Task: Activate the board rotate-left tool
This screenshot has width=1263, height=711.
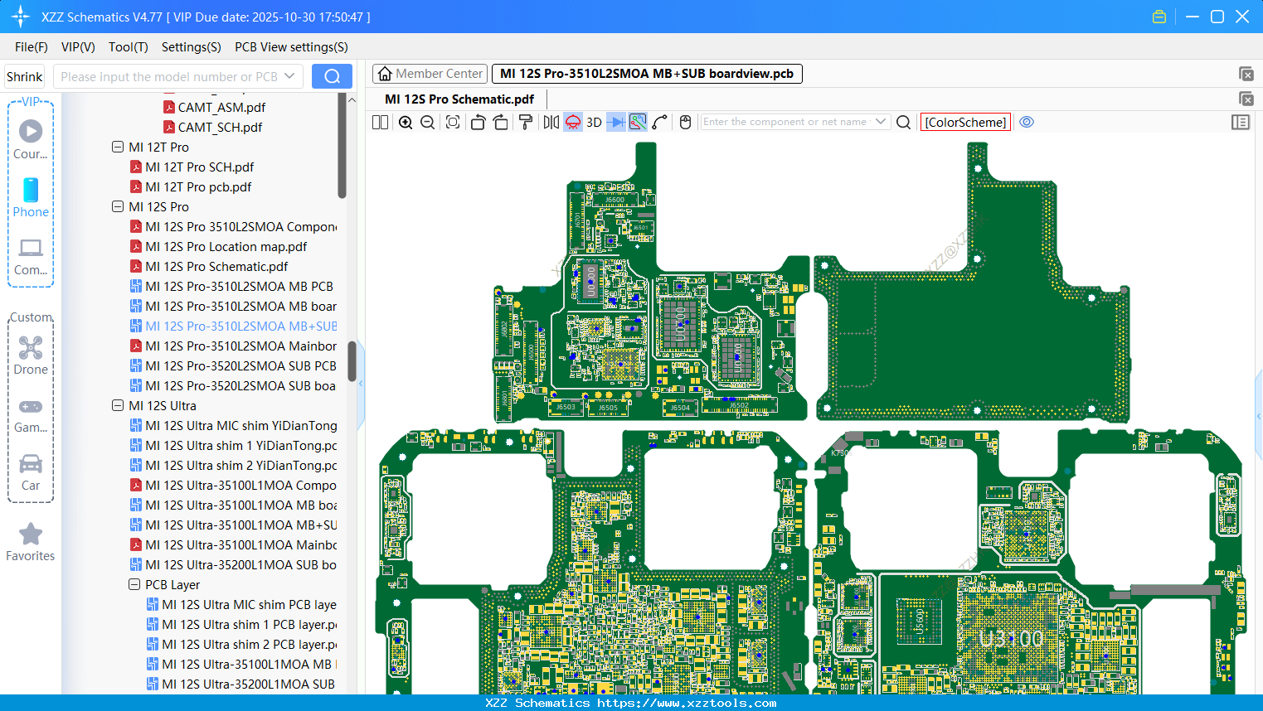Action: [x=478, y=122]
